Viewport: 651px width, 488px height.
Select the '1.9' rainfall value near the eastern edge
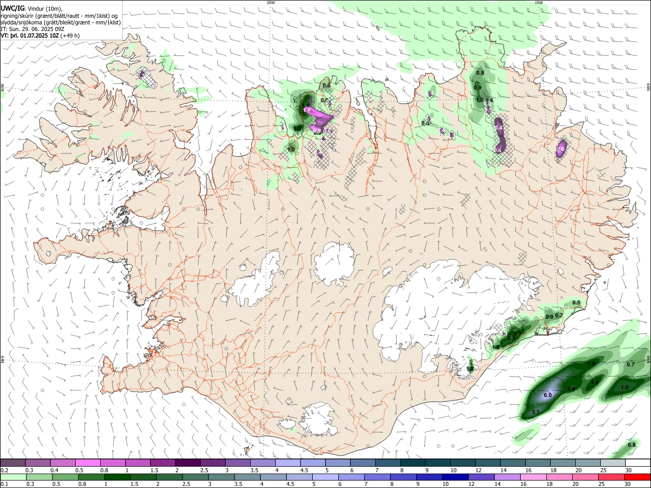[x=625, y=387]
